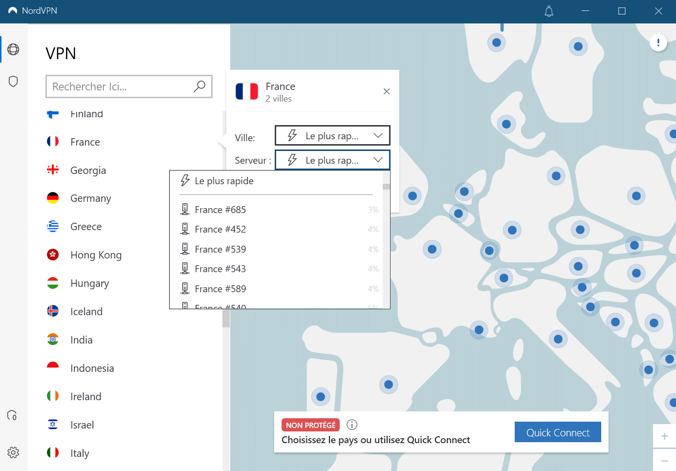
Task: Choose server France #589
Action: pos(276,289)
